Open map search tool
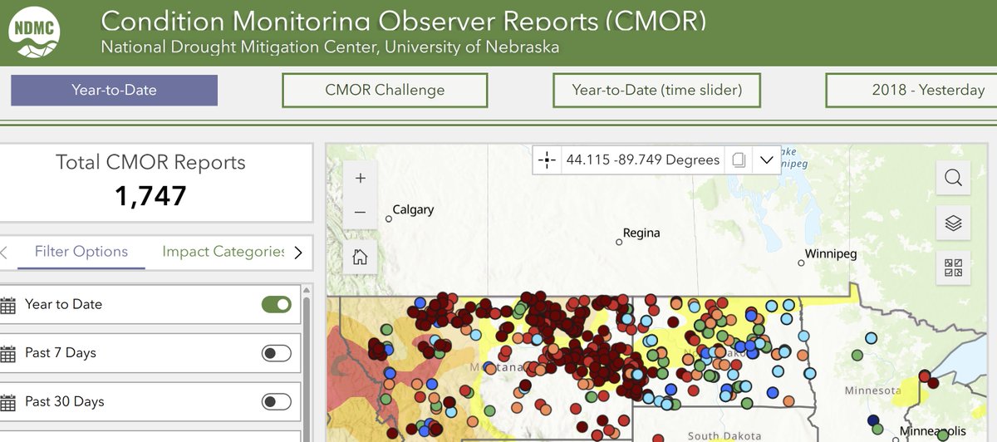Image resolution: width=997 pixels, height=442 pixels. [x=953, y=177]
